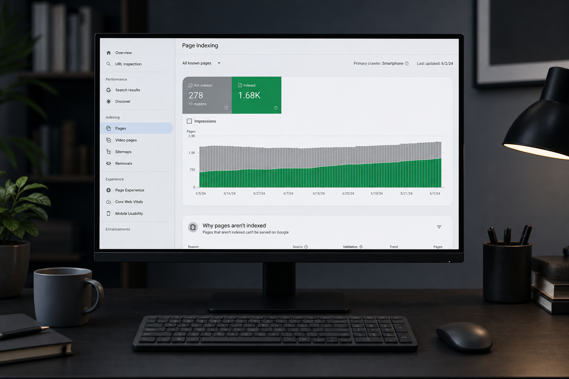Click the Not indexed 278 card
Viewport: 569px width, 379px height.
(x=207, y=95)
